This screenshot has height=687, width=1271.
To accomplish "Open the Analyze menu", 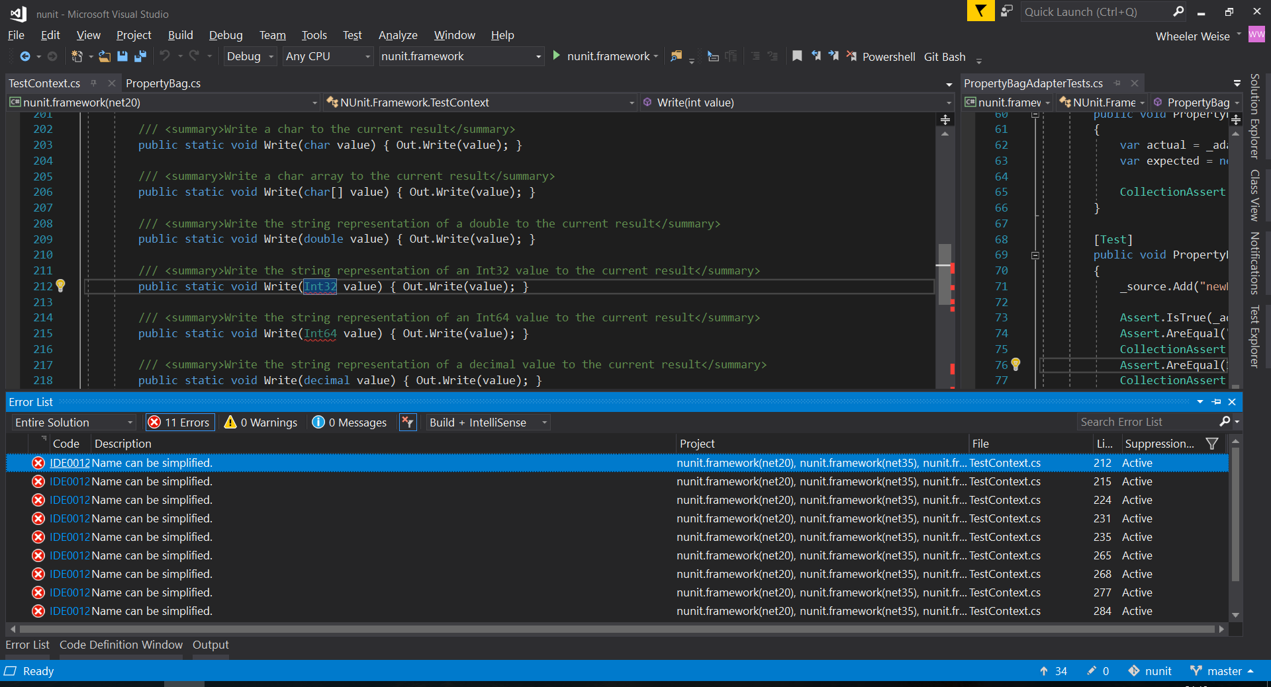I will (398, 35).
